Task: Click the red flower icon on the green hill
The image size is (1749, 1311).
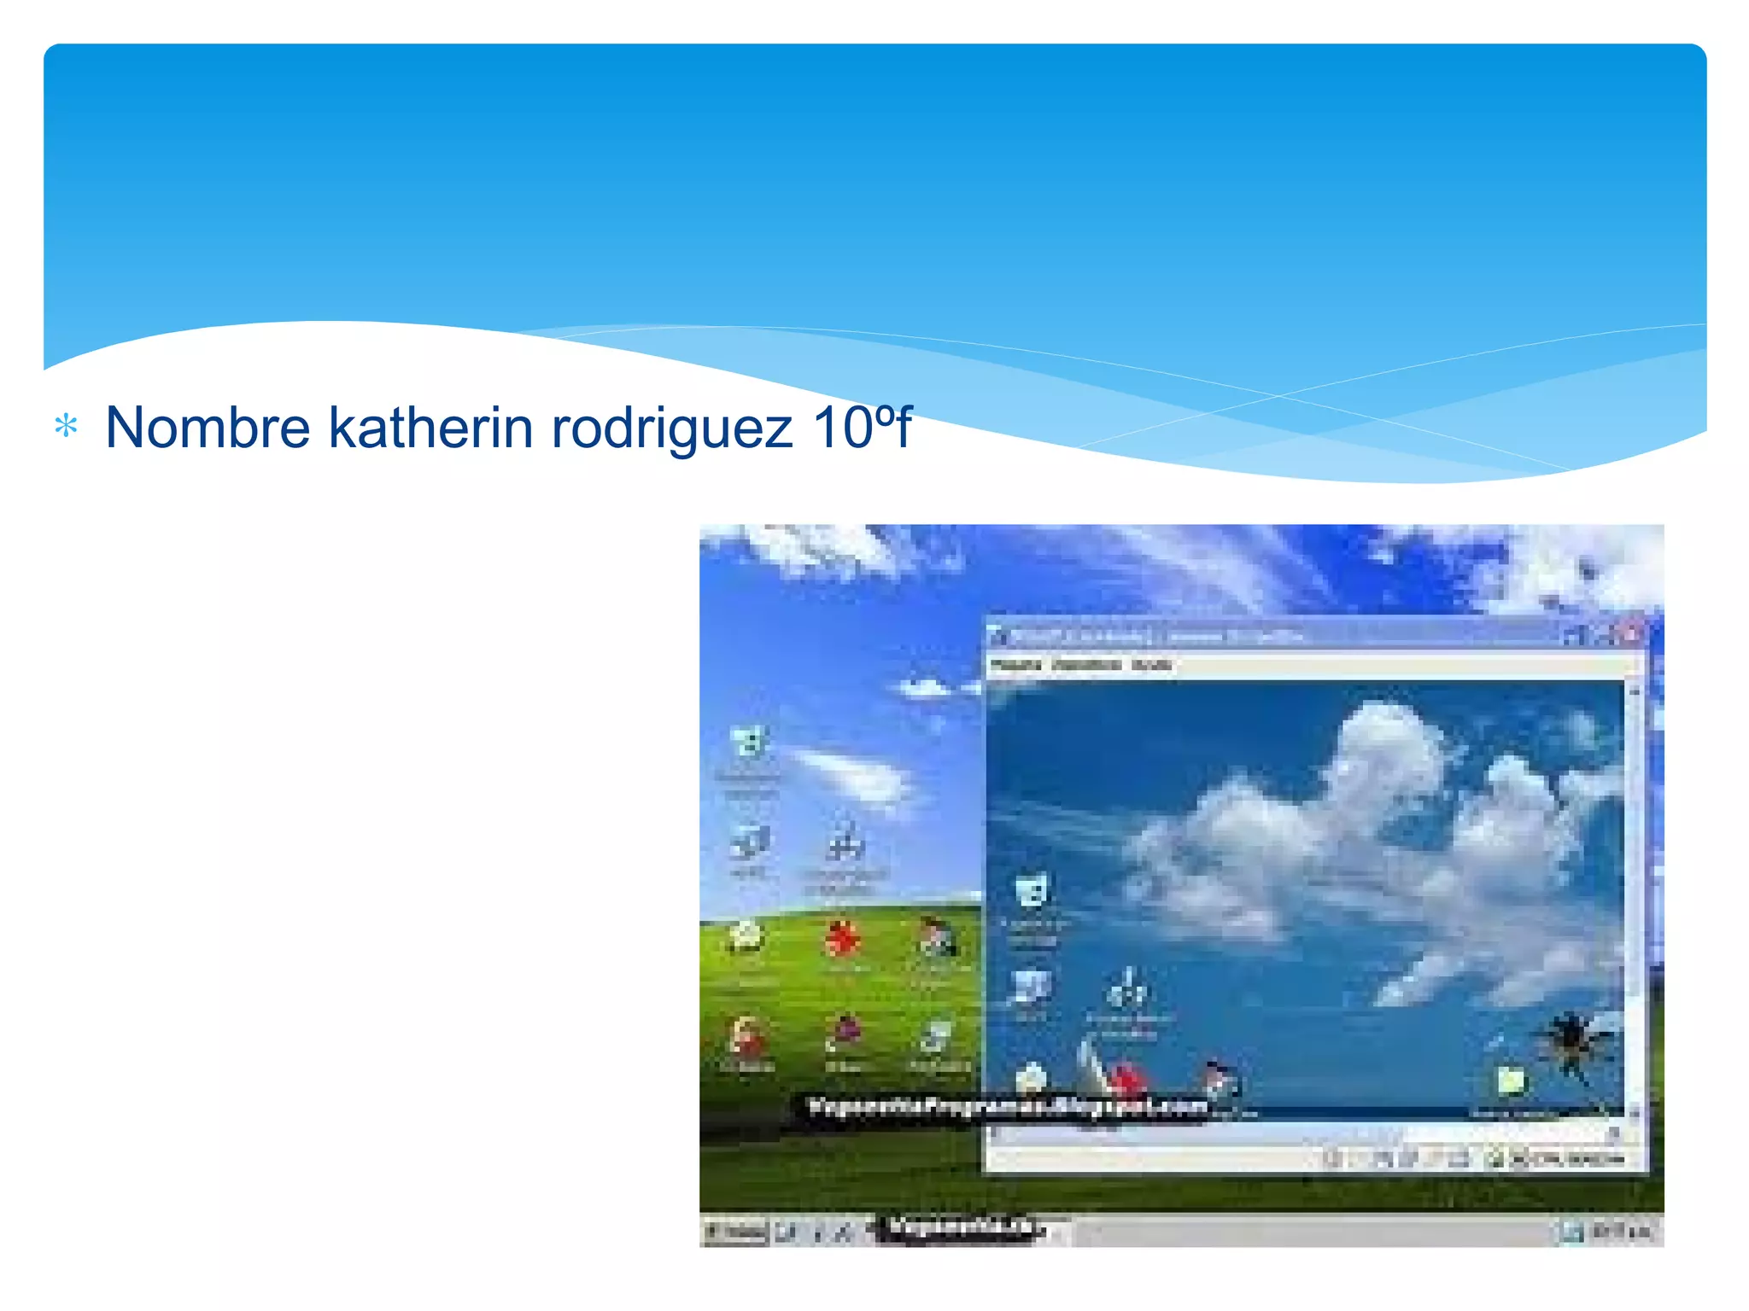Action: click(x=843, y=940)
